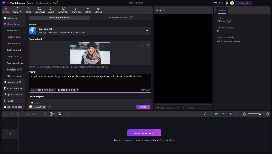This screenshot has width=272, height=154.
Task: Open the Gerador de Prompts dropdown
Action: point(43,90)
